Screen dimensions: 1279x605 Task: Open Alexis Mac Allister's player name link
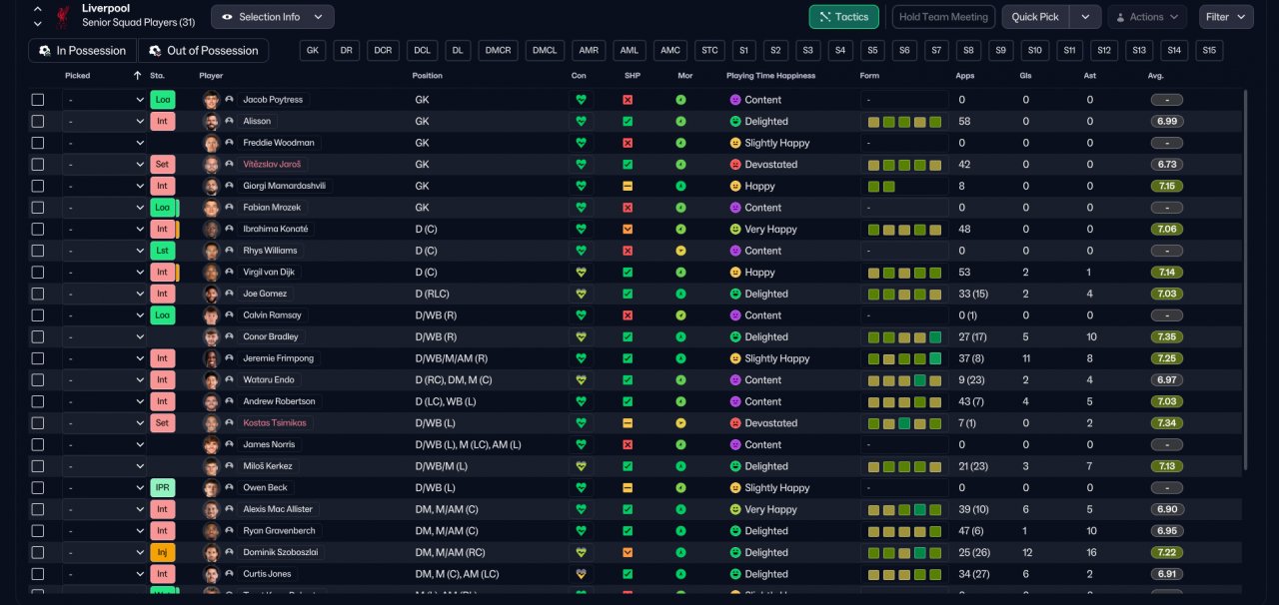(278, 509)
